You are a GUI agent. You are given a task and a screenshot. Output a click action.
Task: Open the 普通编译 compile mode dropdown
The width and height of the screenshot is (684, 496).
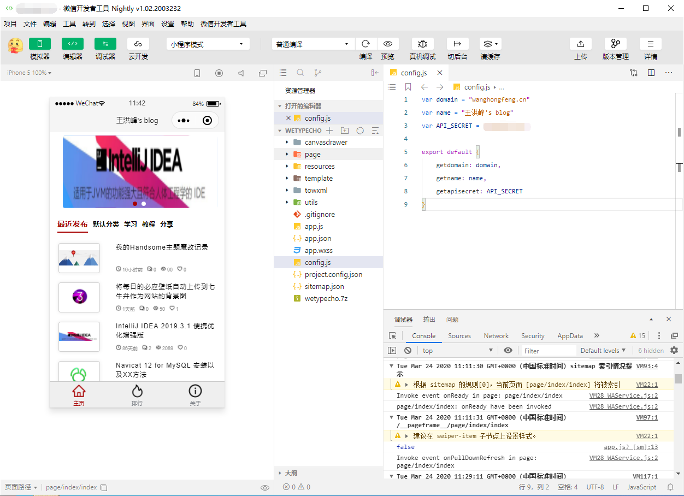click(313, 44)
